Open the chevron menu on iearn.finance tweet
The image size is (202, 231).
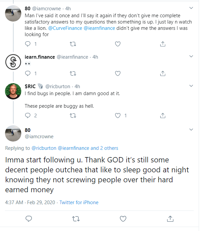[191, 57]
